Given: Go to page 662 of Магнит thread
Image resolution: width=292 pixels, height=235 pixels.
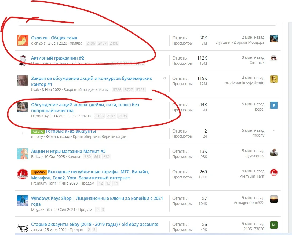Looking at the screenshot, I should click(107, 157).
